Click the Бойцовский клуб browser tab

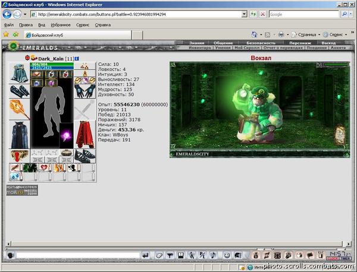click(78, 35)
